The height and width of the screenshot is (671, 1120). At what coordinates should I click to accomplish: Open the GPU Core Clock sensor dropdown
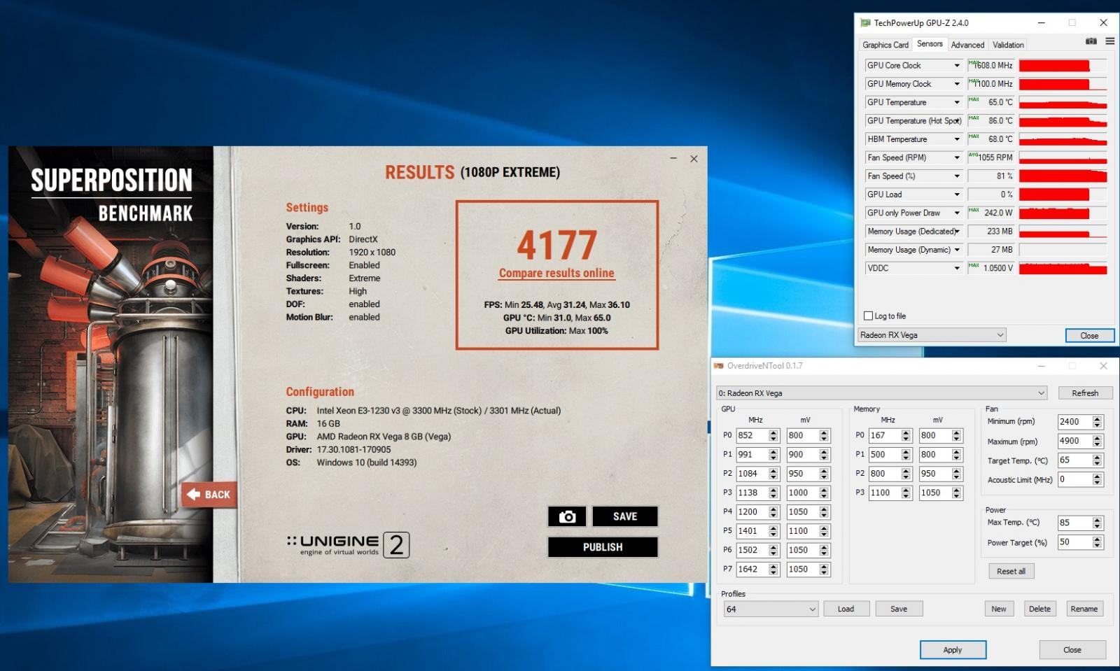(x=957, y=65)
